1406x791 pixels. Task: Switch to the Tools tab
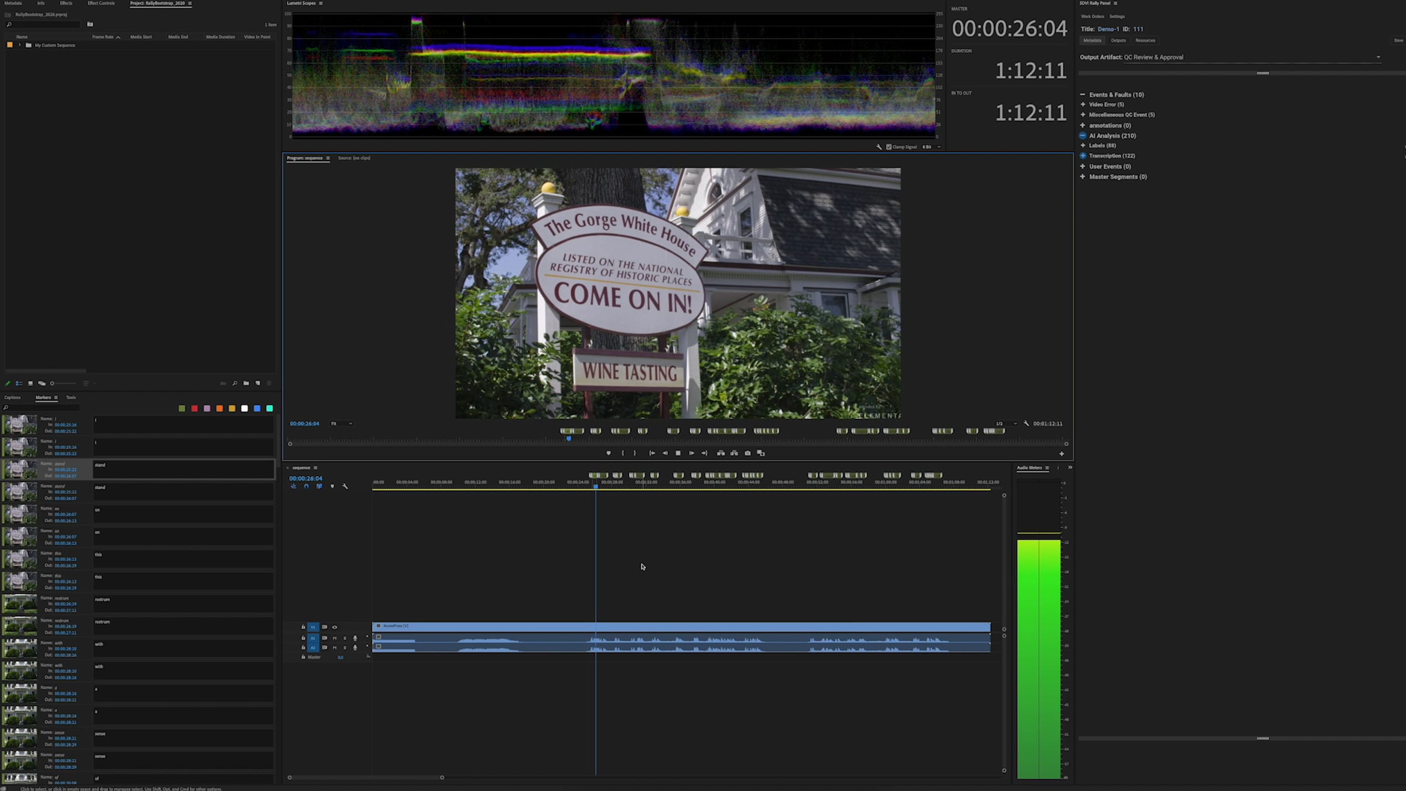point(71,397)
